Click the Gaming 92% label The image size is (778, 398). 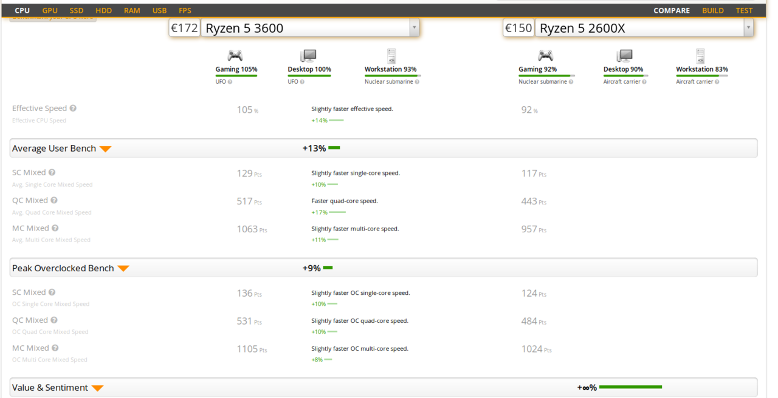pos(537,69)
